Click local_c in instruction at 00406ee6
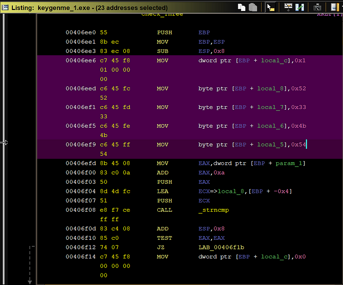The image size is (343, 285). pyautogui.click(x=274, y=60)
